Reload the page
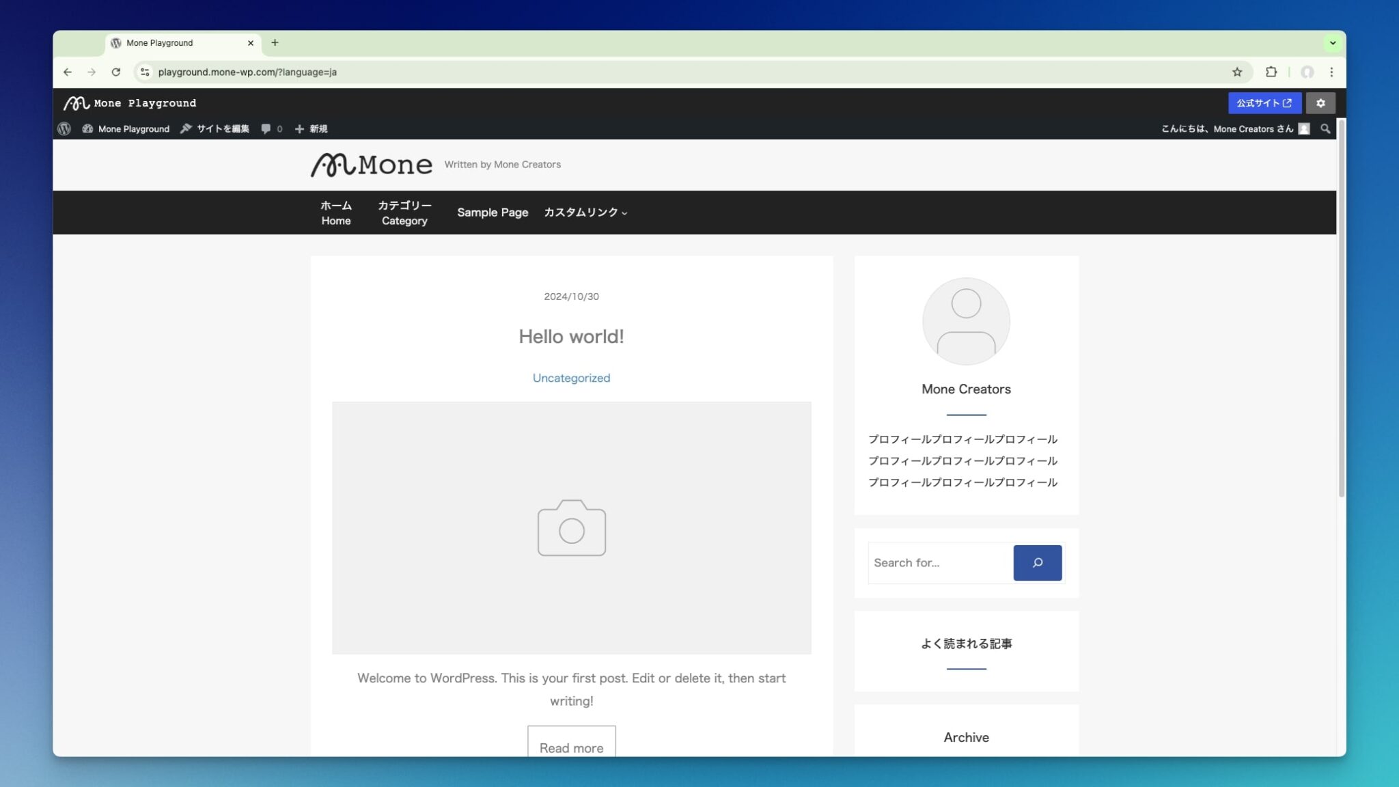 point(115,72)
